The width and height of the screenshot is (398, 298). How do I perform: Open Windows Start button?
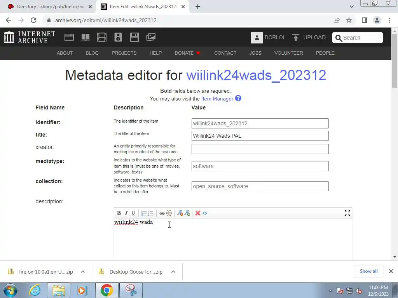10,290
